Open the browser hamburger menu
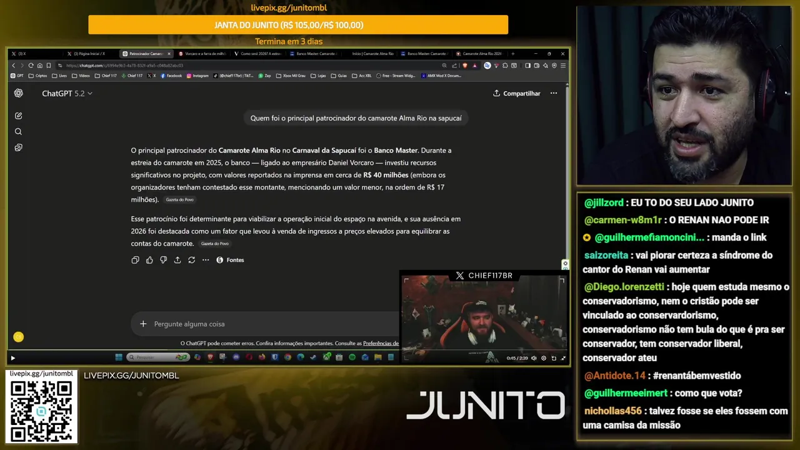 pos(563,66)
